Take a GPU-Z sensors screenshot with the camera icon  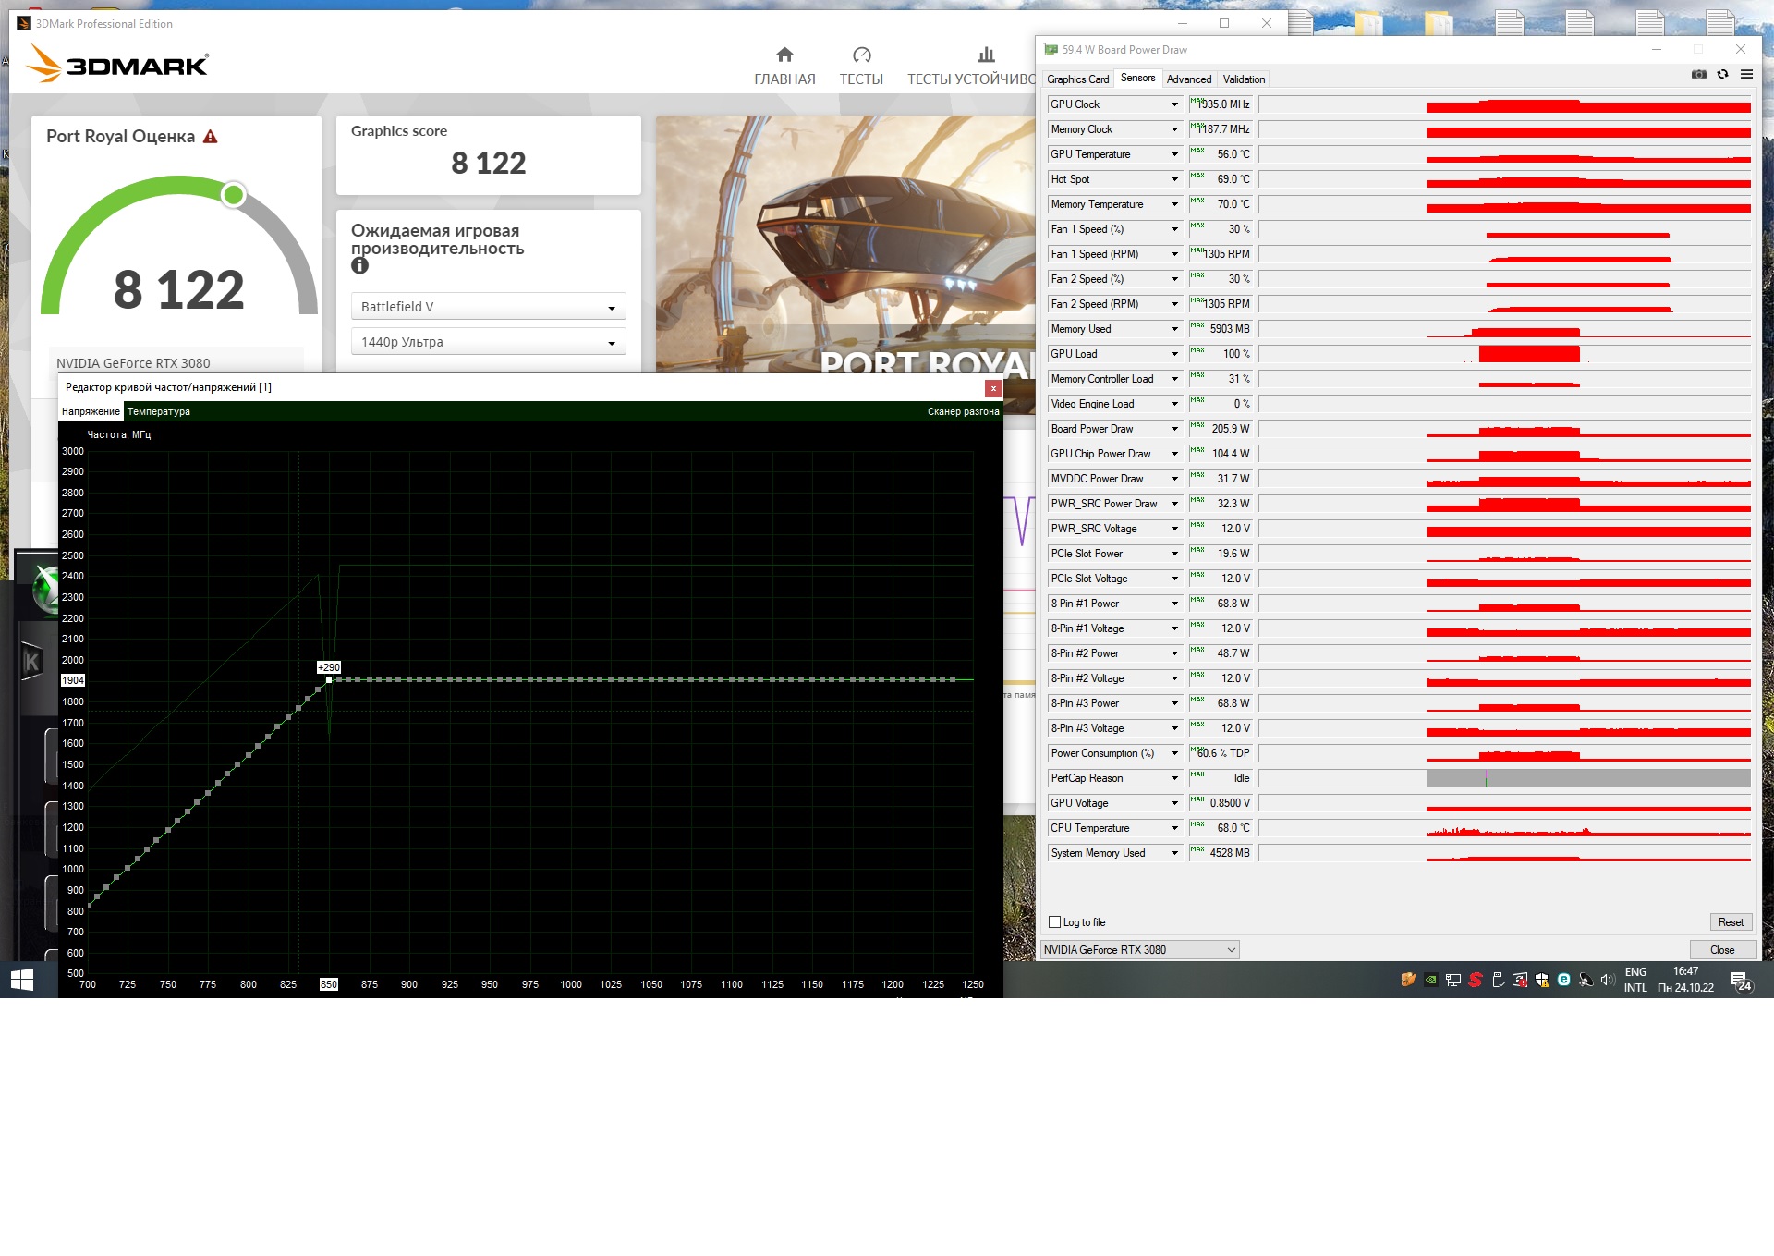click(1698, 74)
